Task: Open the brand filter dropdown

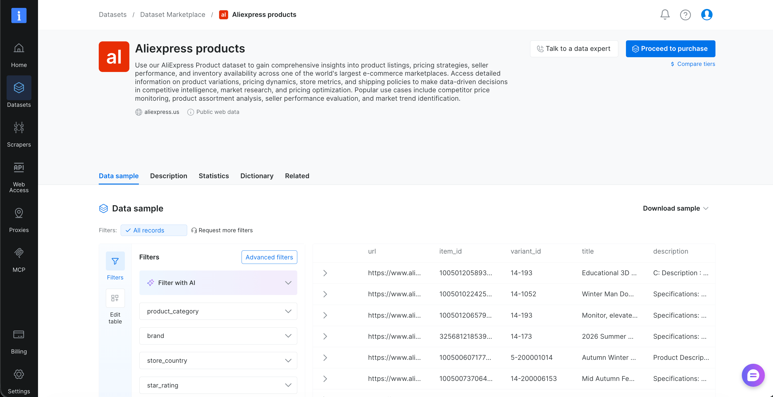Action: 218,336
